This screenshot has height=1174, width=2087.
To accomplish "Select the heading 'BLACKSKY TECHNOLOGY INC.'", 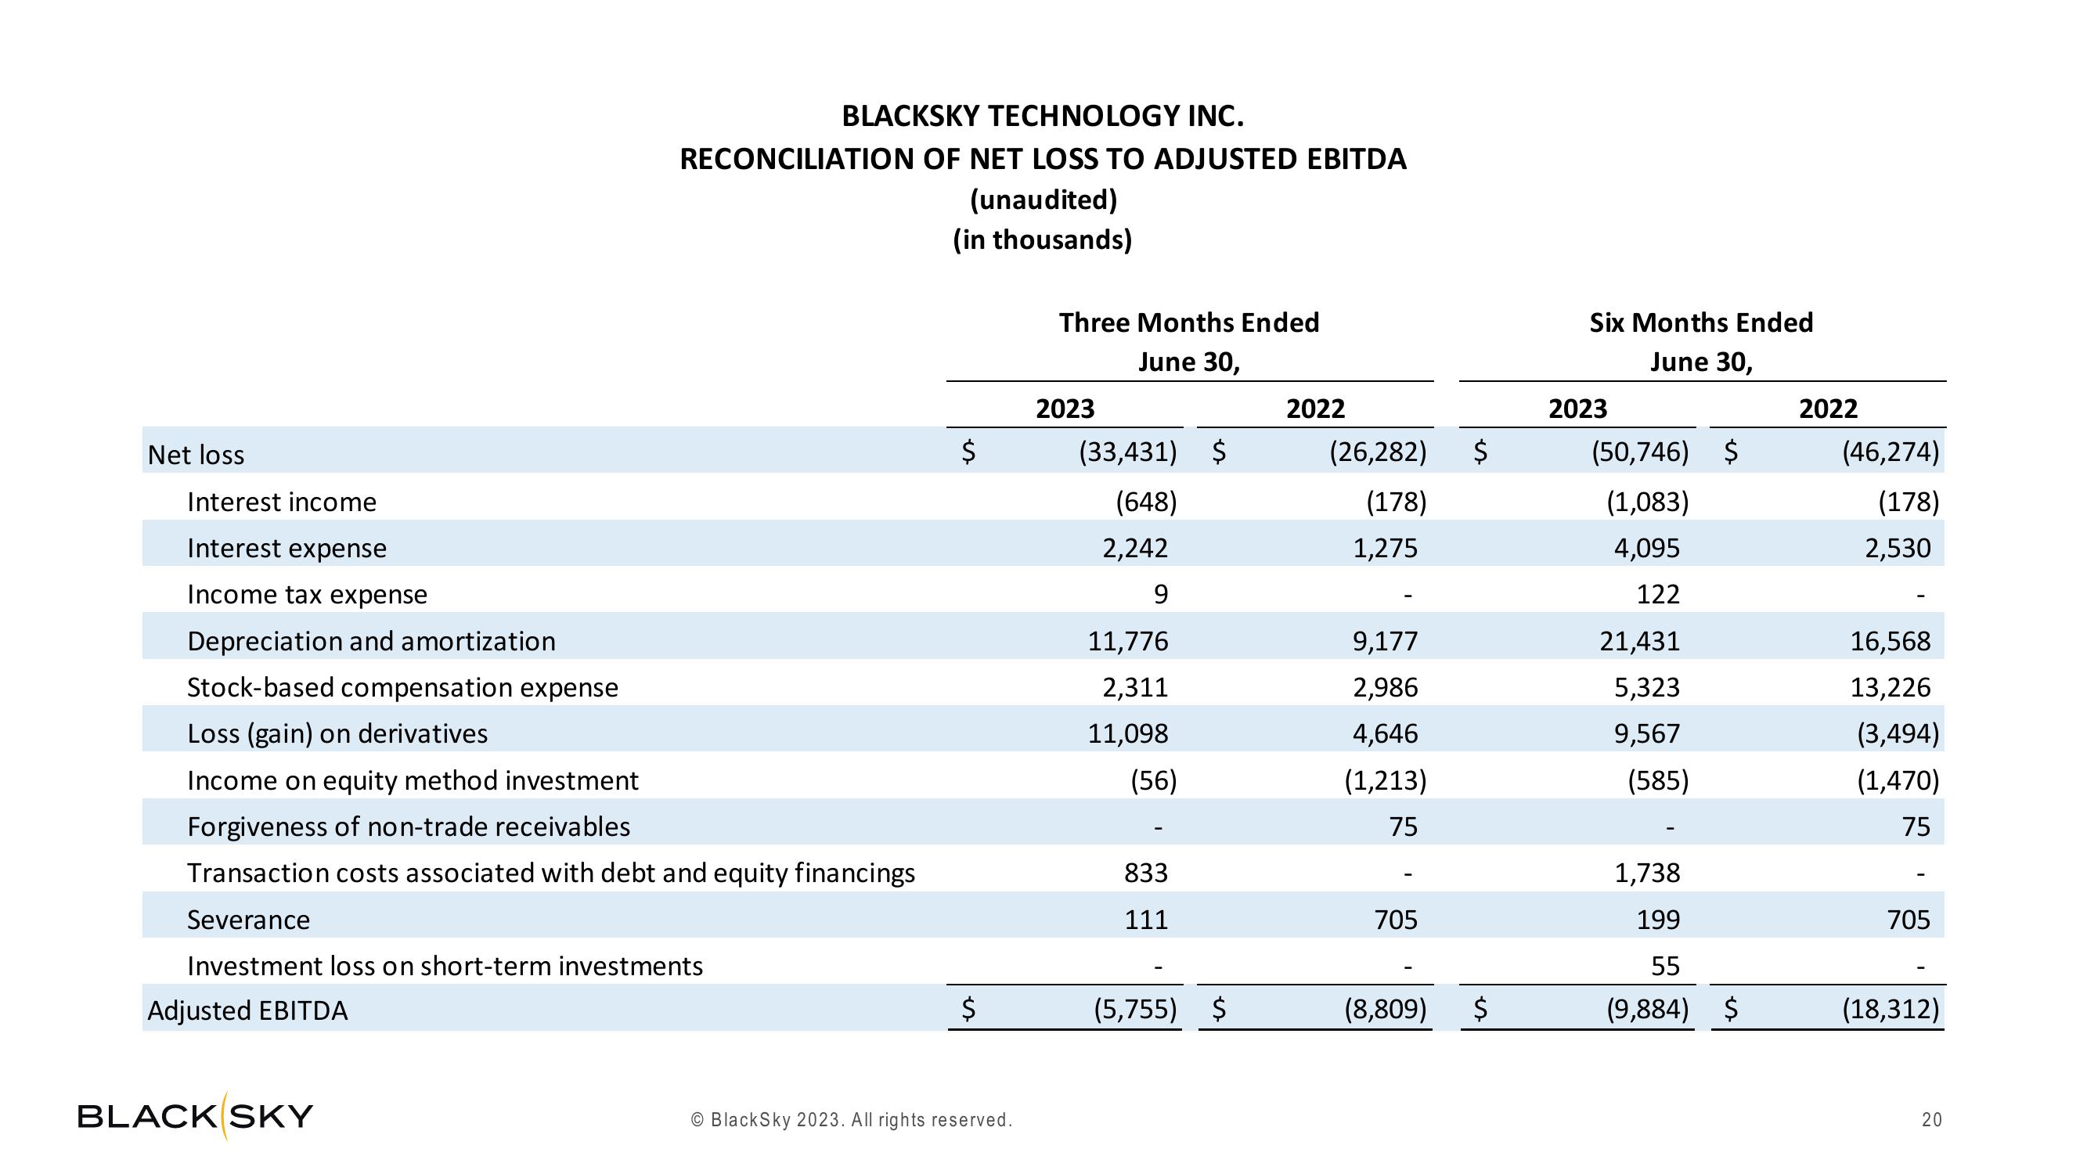I will (1043, 117).
